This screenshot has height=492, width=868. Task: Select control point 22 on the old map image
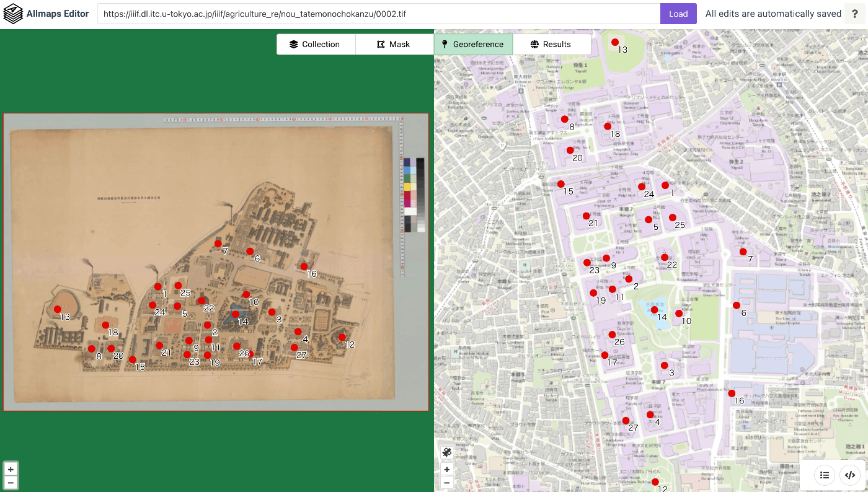pyautogui.click(x=201, y=301)
